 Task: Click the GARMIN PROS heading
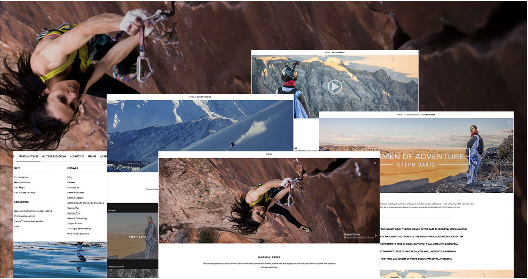269,257
